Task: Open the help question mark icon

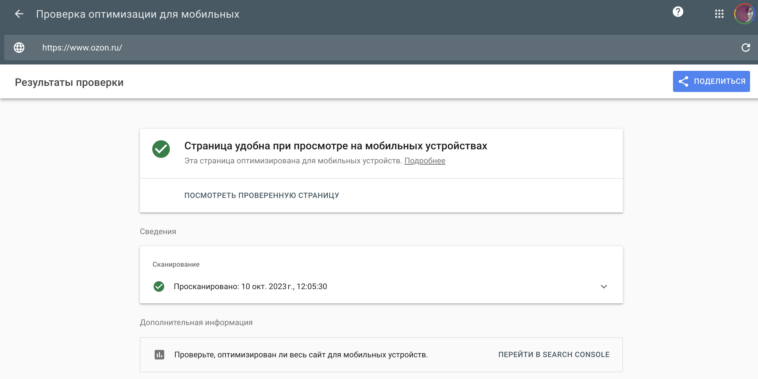Action: pyautogui.click(x=678, y=12)
